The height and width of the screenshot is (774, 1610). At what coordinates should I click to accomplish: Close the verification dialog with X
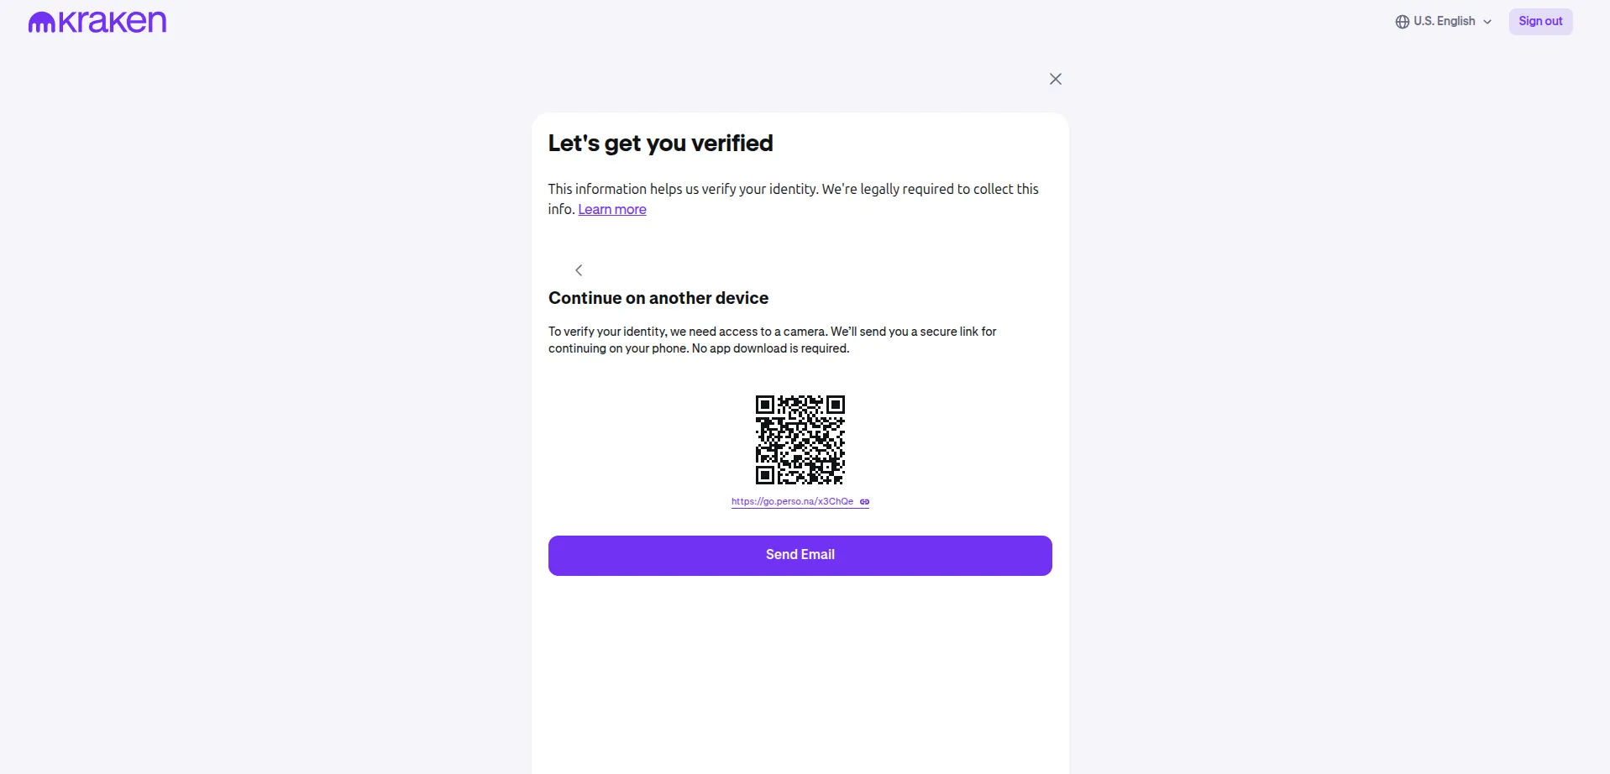[x=1056, y=79]
